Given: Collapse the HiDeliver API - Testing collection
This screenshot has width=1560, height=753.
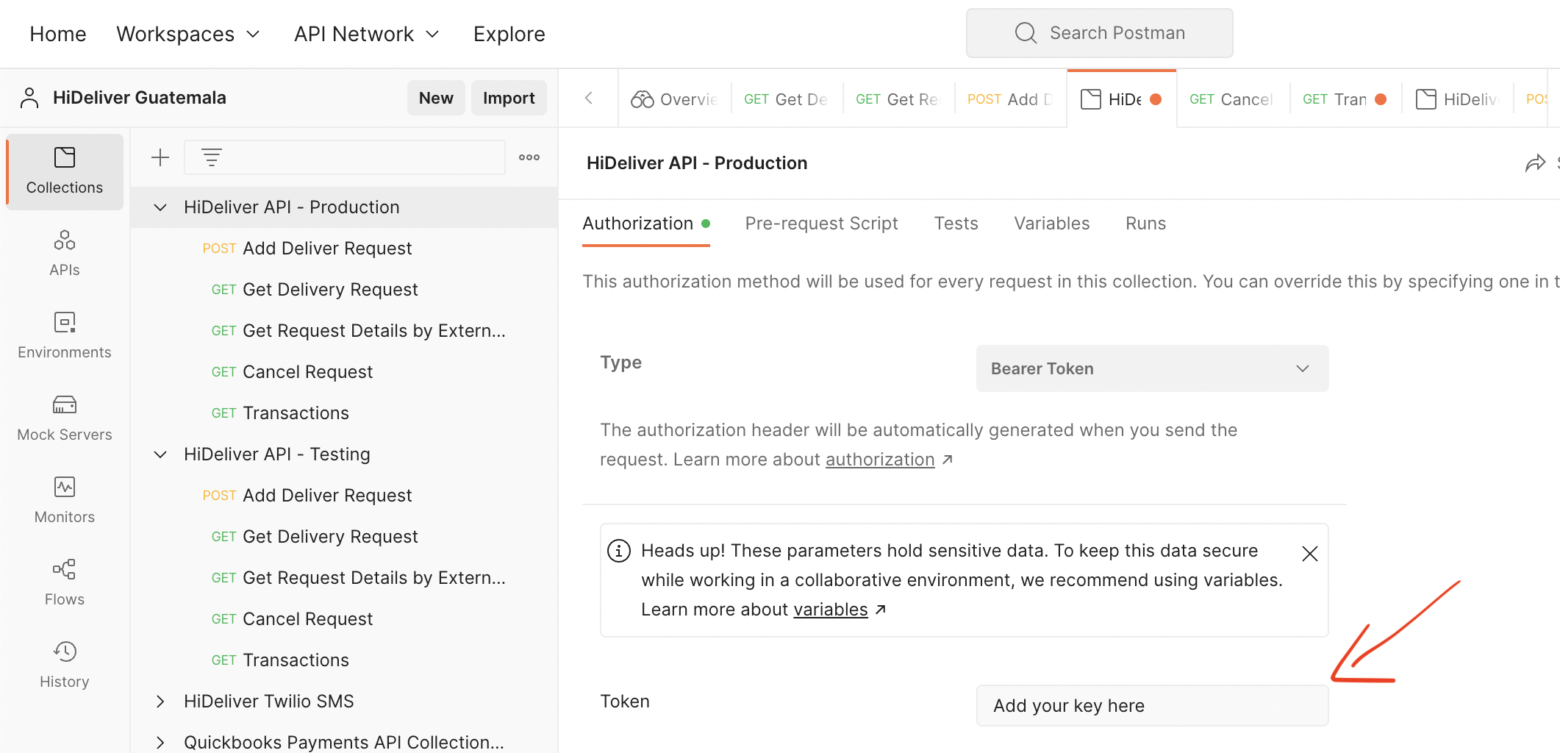Looking at the screenshot, I should point(160,454).
